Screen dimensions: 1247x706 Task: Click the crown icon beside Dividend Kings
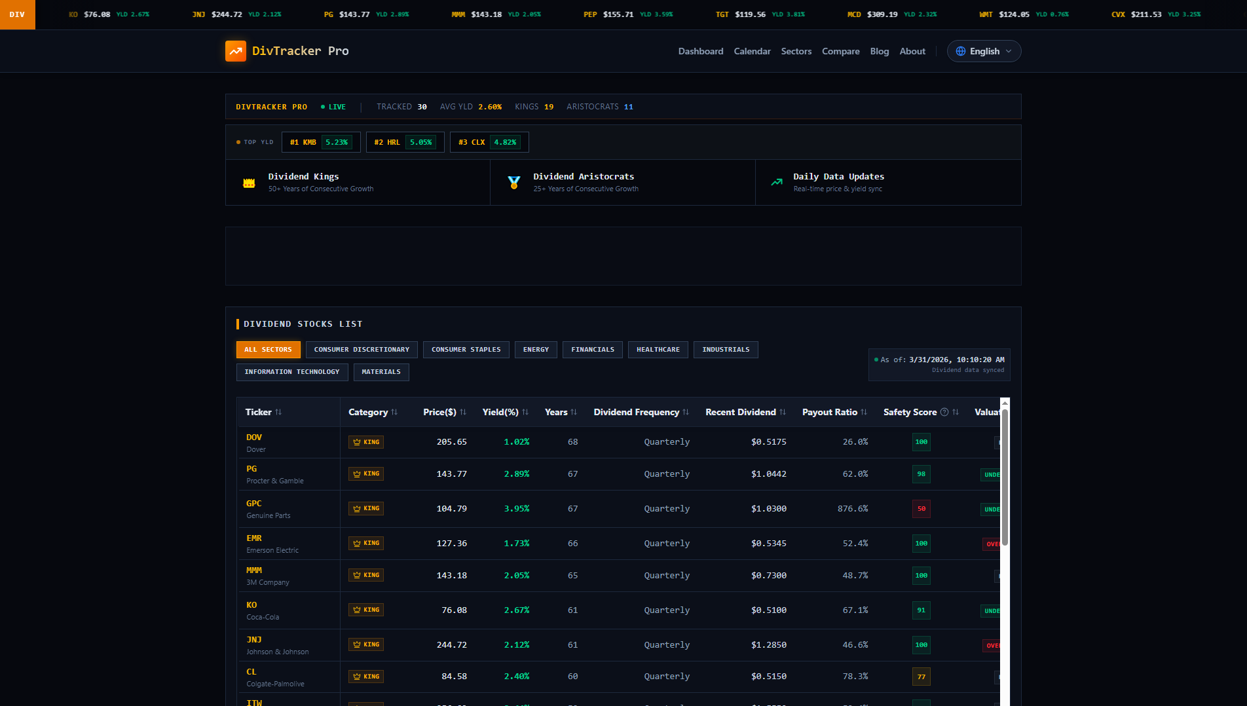click(x=249, y=183)
